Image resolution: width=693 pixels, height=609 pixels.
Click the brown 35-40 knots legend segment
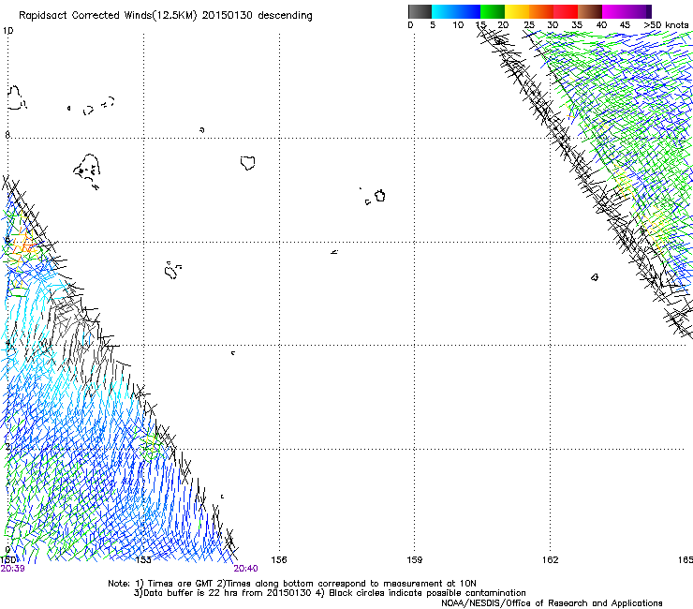[x=590, y=11]
